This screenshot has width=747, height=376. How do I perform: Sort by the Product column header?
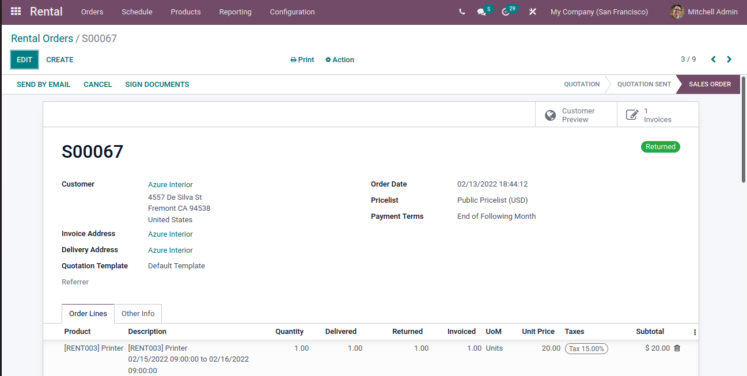(78, 332)
